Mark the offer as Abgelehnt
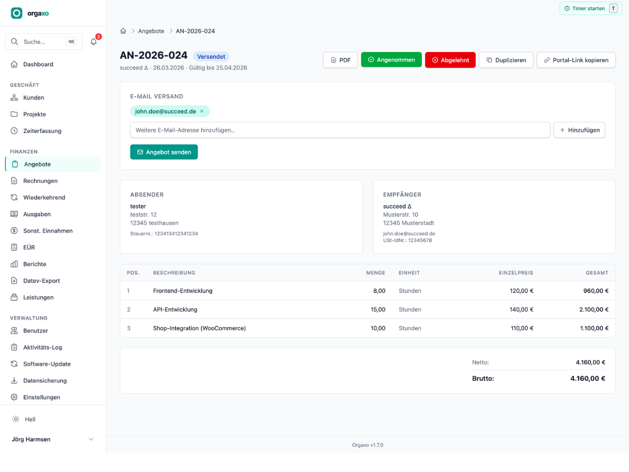The height and width of the screenshot is (472, 629). (450, 60)
